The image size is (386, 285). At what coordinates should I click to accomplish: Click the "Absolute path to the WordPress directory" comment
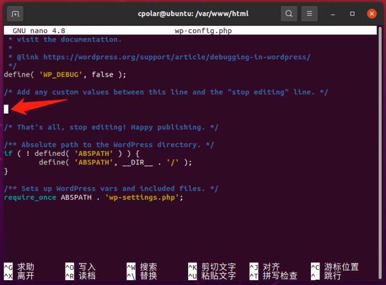[109, 145]
